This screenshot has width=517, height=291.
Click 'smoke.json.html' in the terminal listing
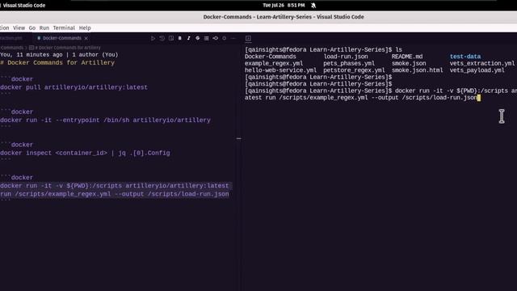pyautogui.click(x=418, y=70)
